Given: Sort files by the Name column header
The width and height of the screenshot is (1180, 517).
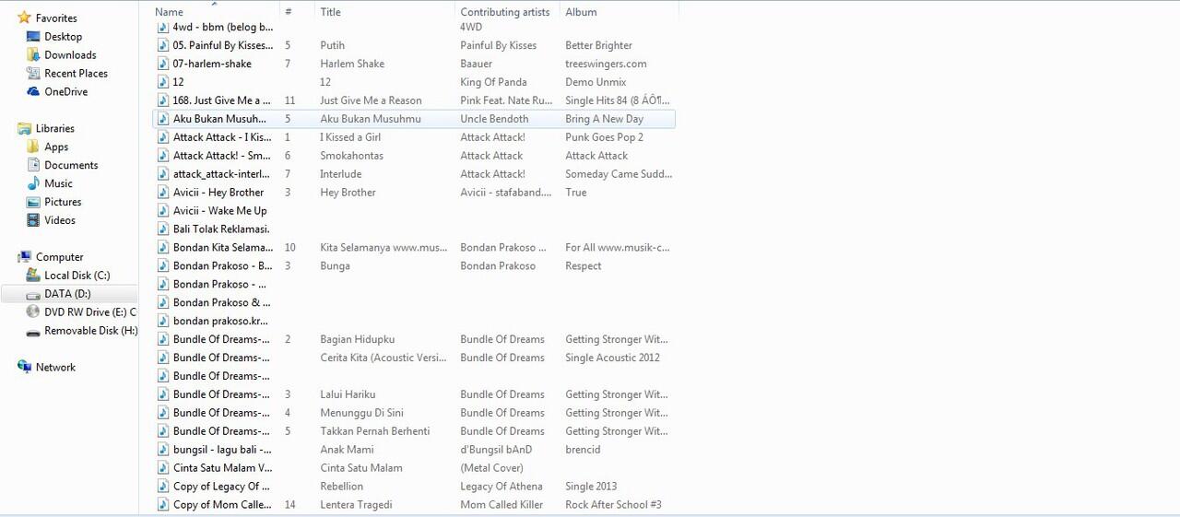Looking at the screenshot, I should coord(169,12).
